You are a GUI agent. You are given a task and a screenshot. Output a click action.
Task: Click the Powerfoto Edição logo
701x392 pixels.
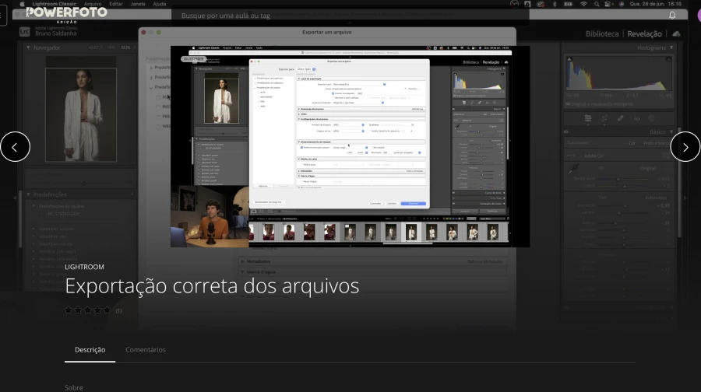pos(67,14)
